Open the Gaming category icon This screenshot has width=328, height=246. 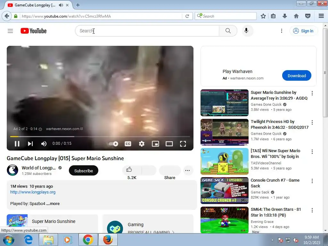click(115, 227)
